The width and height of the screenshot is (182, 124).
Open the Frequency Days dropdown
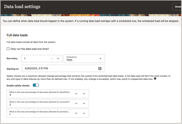coord(84,59)
